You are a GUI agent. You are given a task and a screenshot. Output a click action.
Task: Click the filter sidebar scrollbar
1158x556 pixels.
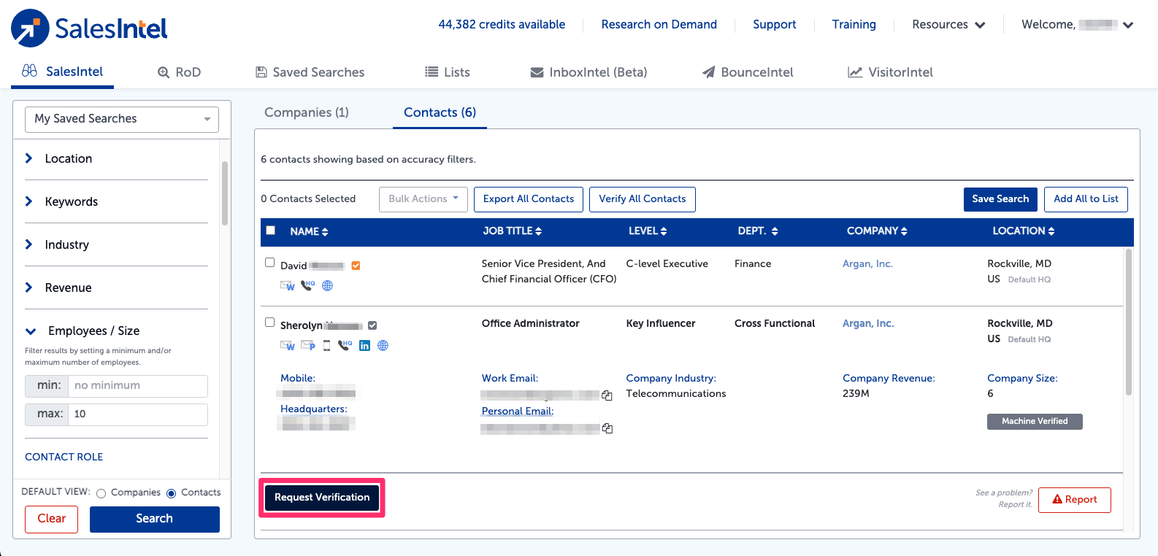pyautogui.click(x=225, y=193)
